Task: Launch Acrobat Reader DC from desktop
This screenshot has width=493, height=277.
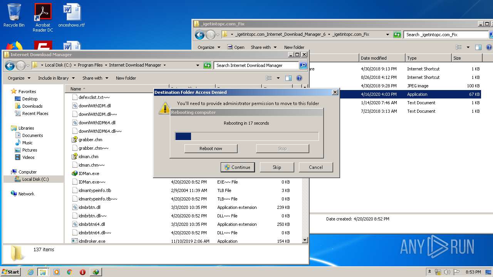Action: (x=43, y=18)
